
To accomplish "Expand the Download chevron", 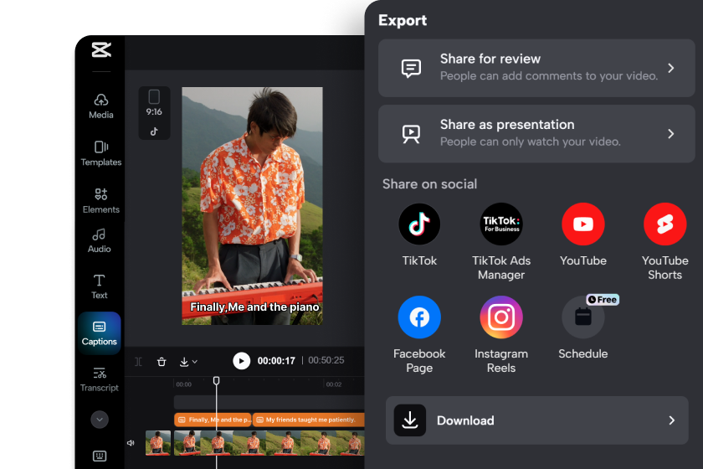I will tap(671, 420).
